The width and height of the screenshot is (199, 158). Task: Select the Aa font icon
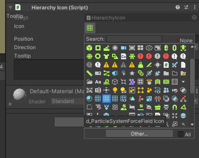[x=98, y=82]
